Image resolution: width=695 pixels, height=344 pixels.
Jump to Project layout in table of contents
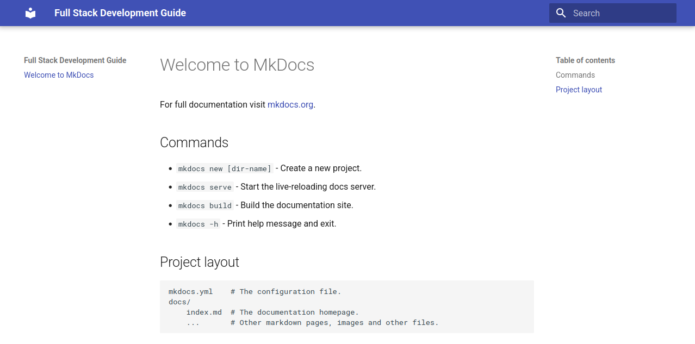579,90
